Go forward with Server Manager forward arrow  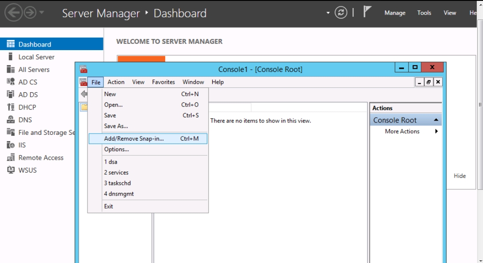(x=30, y=12)
